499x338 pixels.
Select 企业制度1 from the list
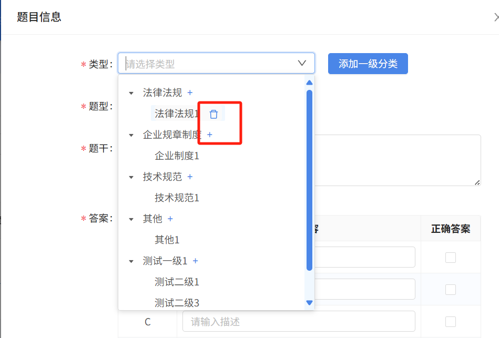[177, 156]
